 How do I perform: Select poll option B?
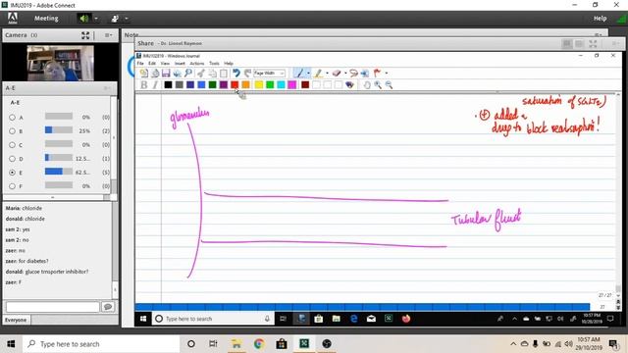pos(12,130)
